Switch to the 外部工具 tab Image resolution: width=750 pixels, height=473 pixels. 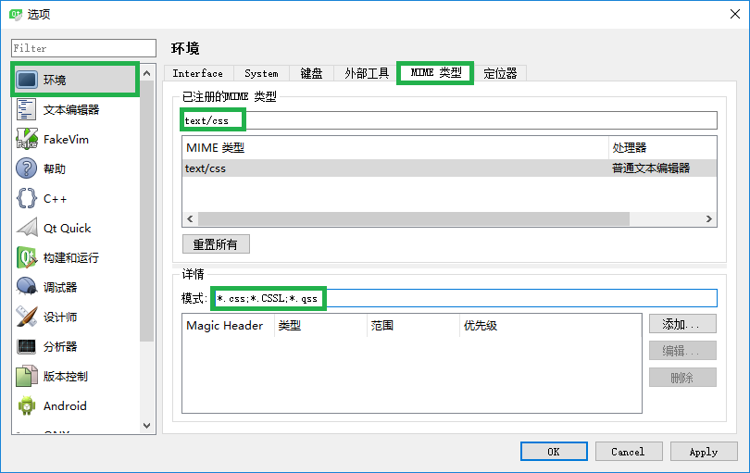coord(367,74)
